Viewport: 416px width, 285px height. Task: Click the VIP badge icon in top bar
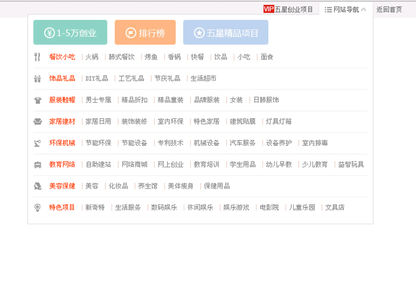pos(268,9)
